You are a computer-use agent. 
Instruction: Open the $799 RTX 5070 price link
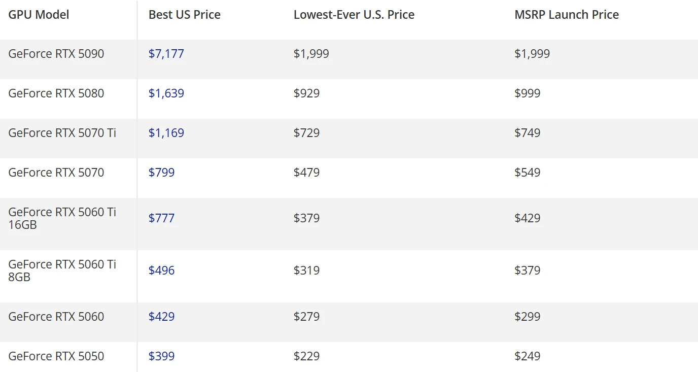(x=161, y=173)
